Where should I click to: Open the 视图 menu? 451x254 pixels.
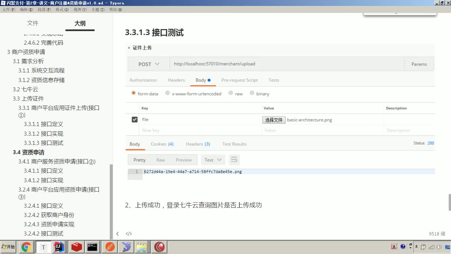pyautogui.click(x=79, y=10)
